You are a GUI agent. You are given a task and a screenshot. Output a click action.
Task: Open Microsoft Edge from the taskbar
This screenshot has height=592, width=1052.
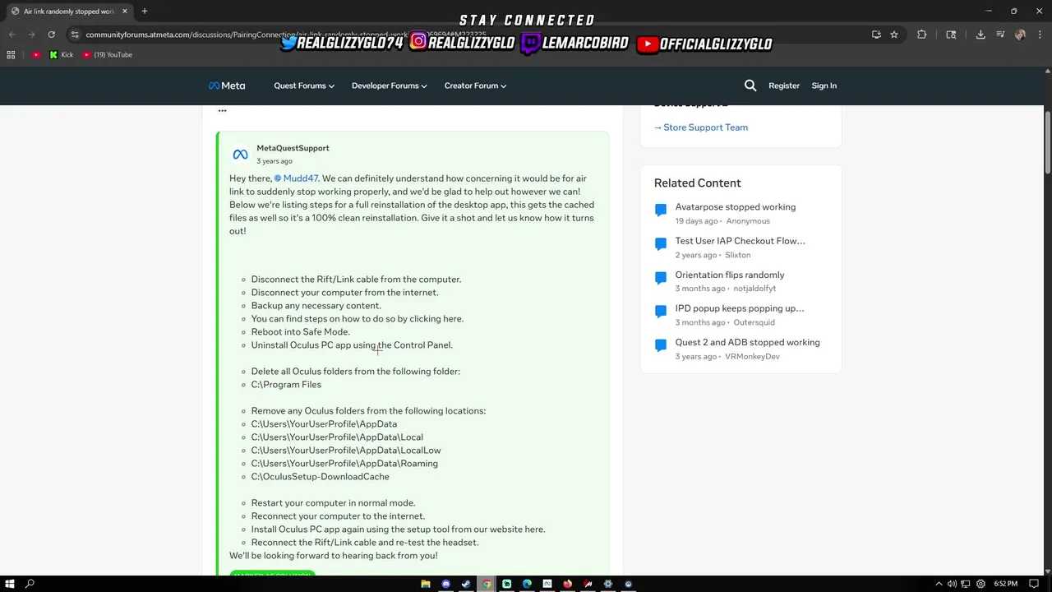pos(527,584)
